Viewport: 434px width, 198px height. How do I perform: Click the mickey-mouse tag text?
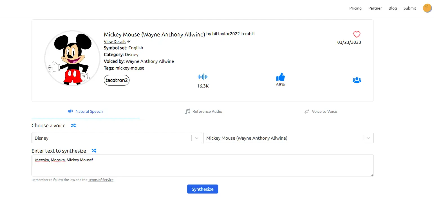[x=130, y=68]
